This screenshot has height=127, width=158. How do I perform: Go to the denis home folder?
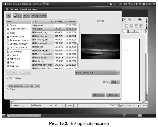tap(18, 33)
